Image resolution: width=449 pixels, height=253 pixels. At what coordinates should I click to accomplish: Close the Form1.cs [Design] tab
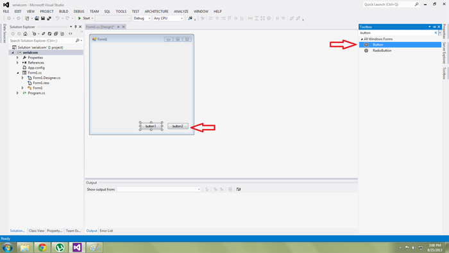pos(123,26)
